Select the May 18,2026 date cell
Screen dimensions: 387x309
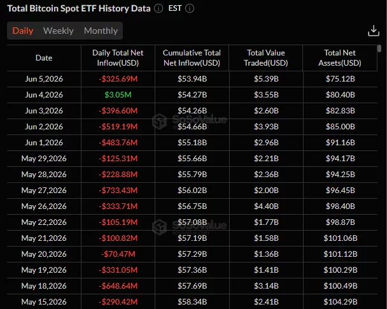pos(44,286)
